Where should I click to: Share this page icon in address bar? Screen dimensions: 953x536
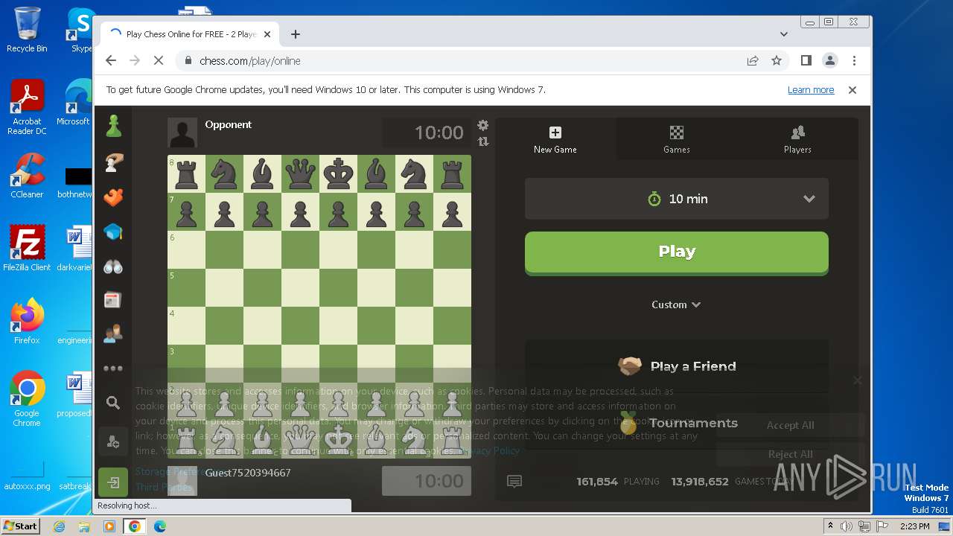click(753, 61)
